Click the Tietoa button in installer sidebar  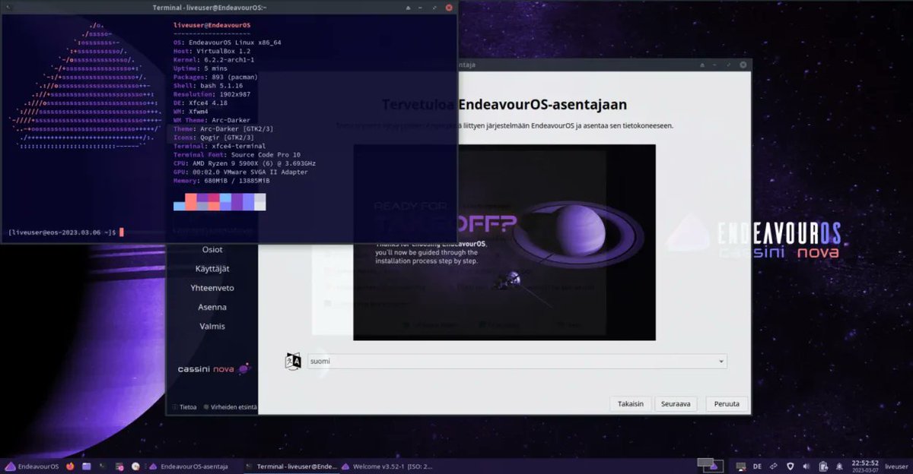(x=185, y=407)
